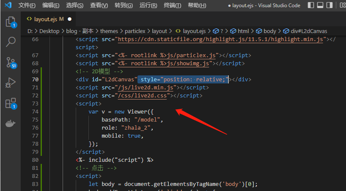
Task: Open the Extensions view icon
Action: click(11, 103)
